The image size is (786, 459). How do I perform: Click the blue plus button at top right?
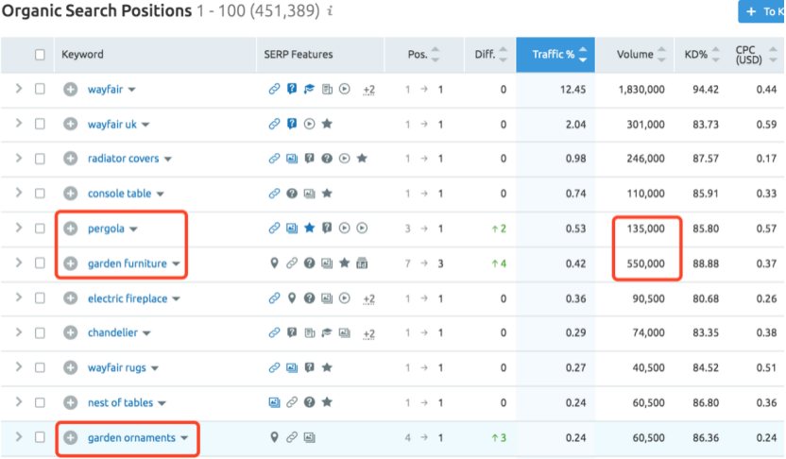[x=760, y=11]
